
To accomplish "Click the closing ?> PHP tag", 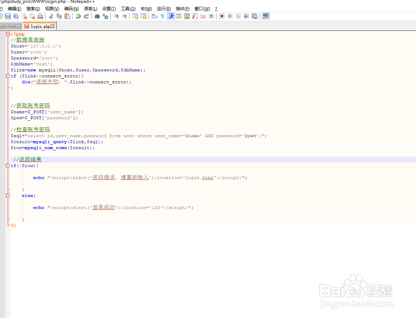I will 13,225.
